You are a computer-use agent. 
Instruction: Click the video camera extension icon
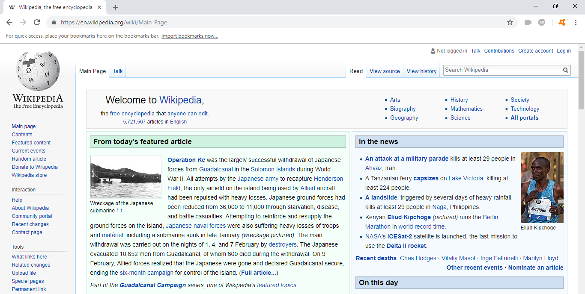[x=528, y=22]
